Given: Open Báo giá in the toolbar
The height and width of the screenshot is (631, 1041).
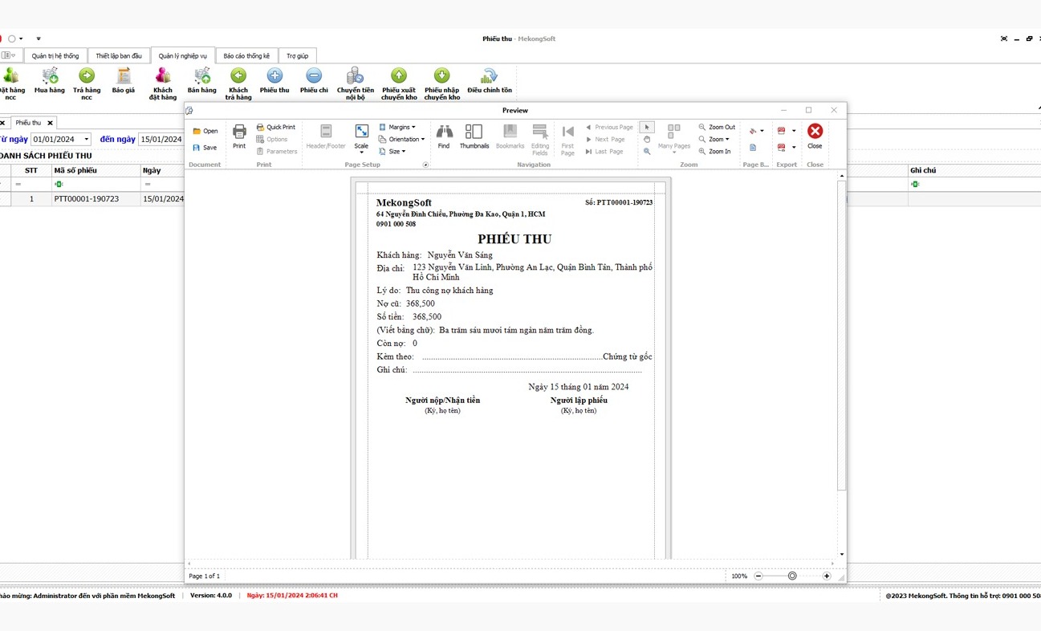Looking at the screenshot, I should point(124,83).
